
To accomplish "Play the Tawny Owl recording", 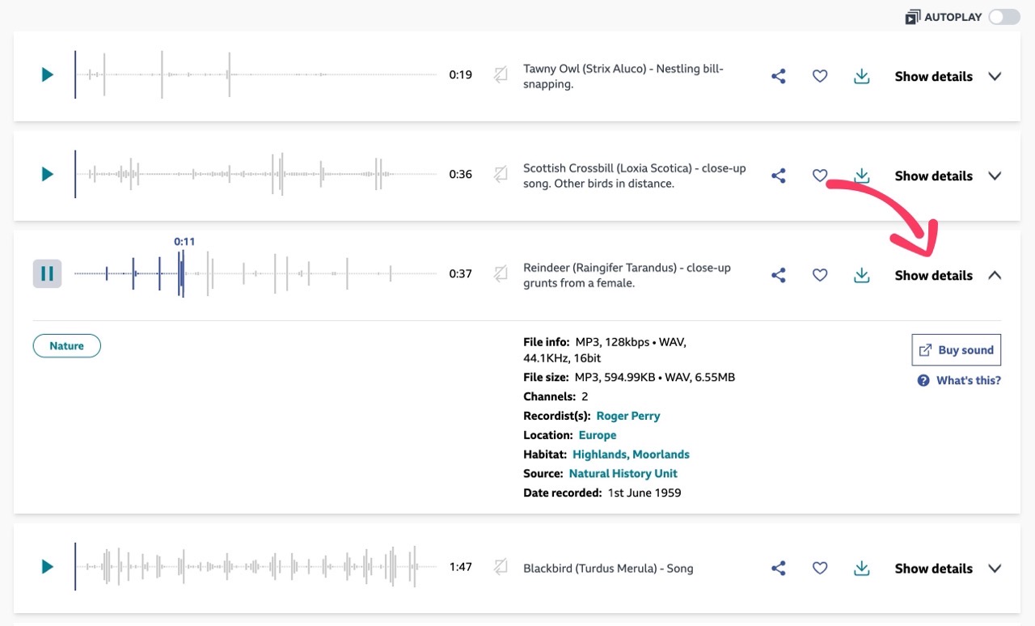I will 46,74.
